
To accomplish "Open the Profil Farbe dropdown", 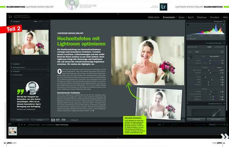I will click(198, 52).
